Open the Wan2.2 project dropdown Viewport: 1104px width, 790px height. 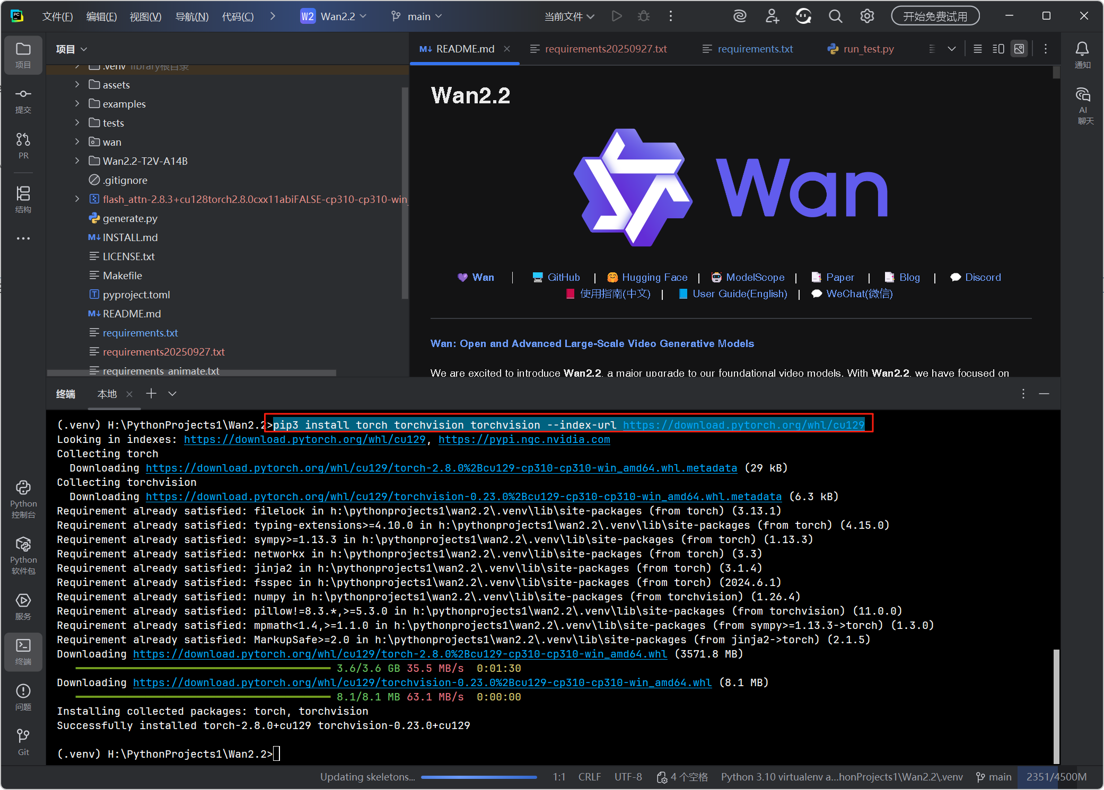tap(333, 16)
